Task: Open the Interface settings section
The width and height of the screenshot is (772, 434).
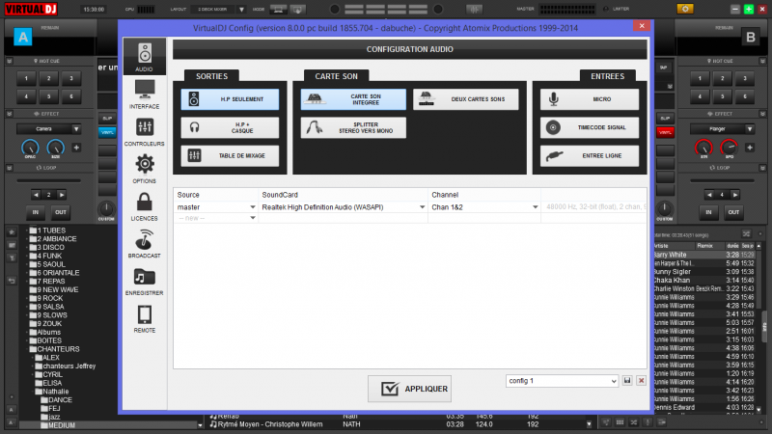Action: 144,94
